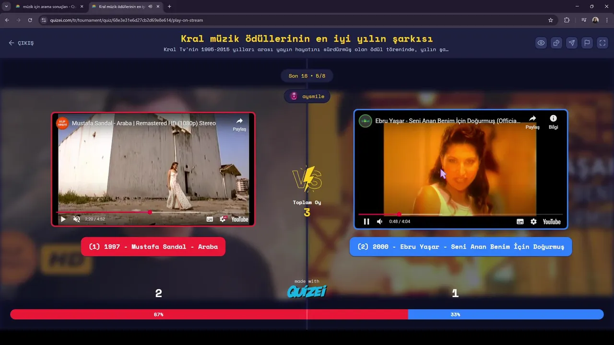Click the flag report icon
Screen dimensions: 614x345
tap(587, 43)
